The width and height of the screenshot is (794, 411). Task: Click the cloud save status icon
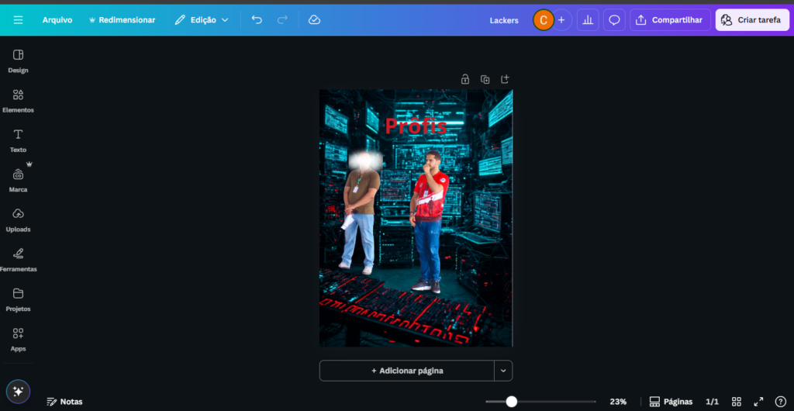pos(314,19)
